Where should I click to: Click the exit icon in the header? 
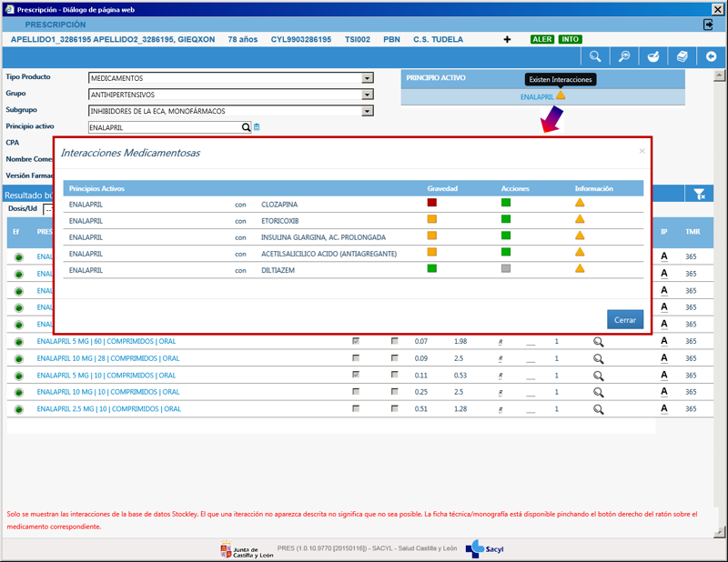[x=708, y=25]
